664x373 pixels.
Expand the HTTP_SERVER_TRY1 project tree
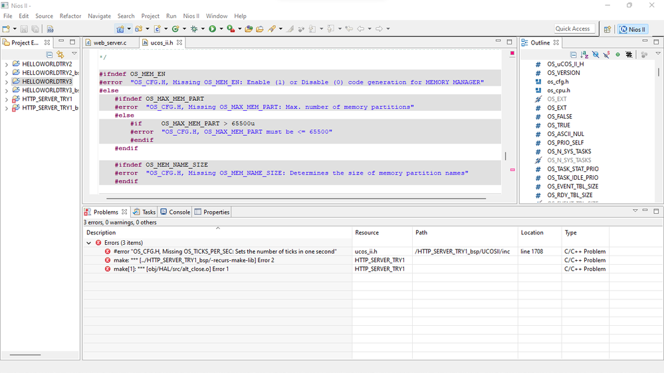tap(7, 99)
